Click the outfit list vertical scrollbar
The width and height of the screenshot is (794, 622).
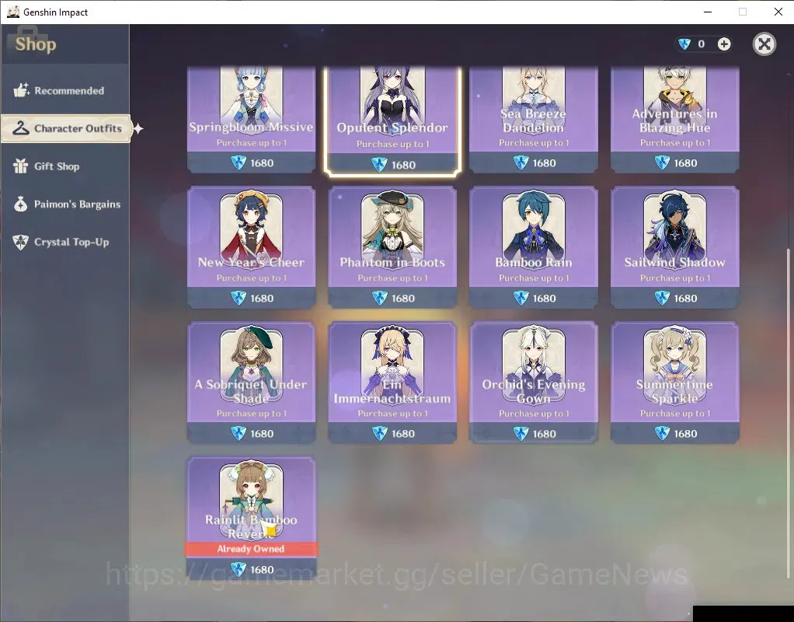[x=789, y=413]
